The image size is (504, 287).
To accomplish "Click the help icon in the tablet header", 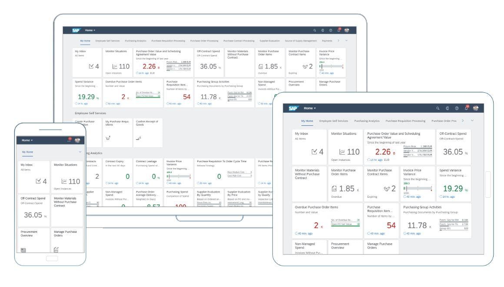I will [x=457, y=108].
